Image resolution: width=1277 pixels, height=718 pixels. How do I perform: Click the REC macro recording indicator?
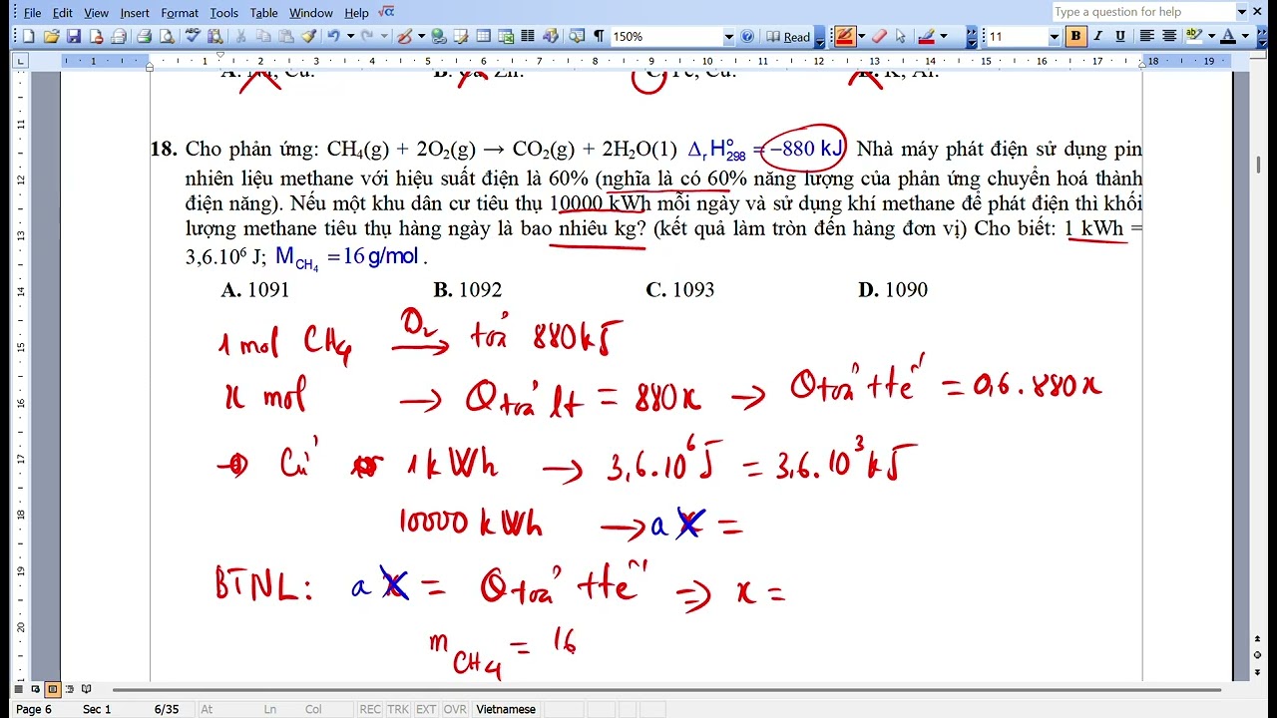(x=369, y=709)
